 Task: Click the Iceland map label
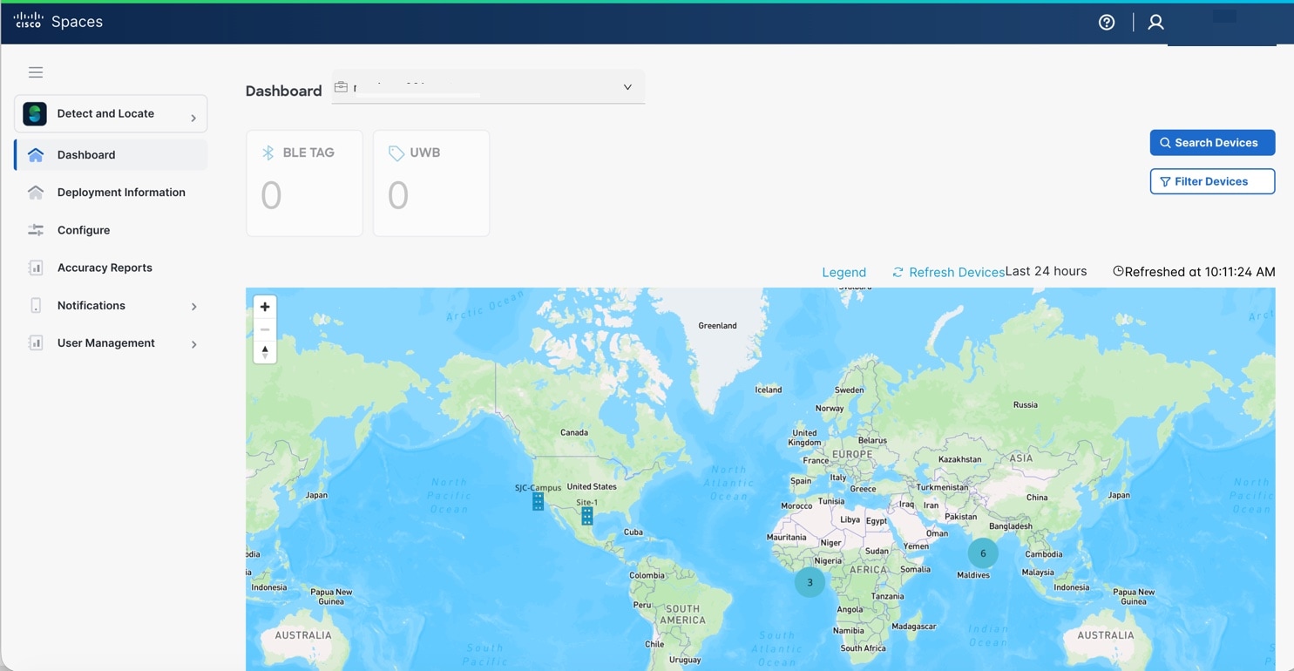(769, 390)
